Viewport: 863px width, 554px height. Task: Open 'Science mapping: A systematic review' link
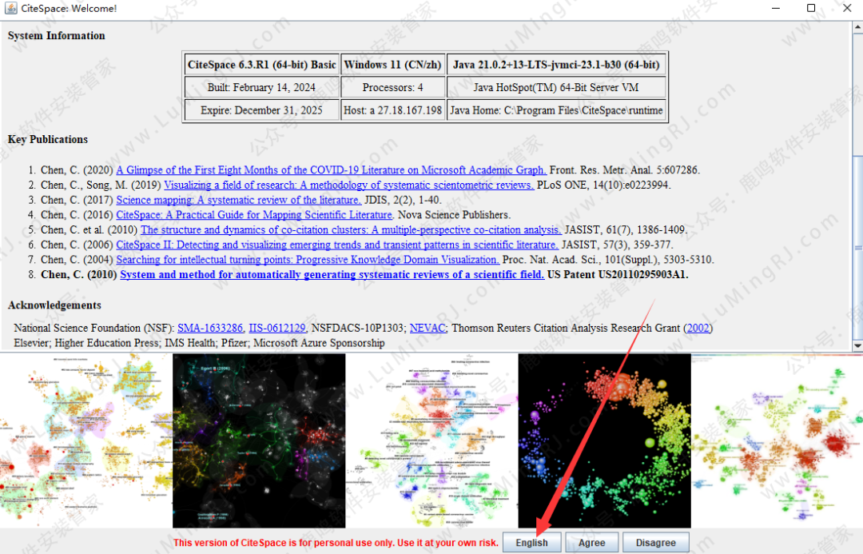tap(238, 200)
